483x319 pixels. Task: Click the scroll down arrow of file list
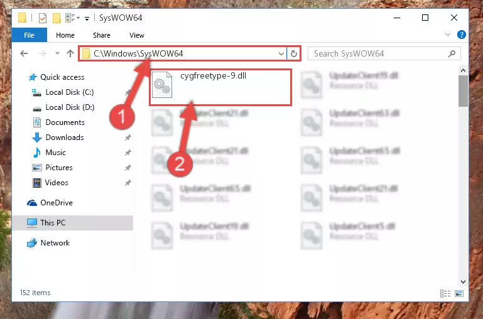463,282
